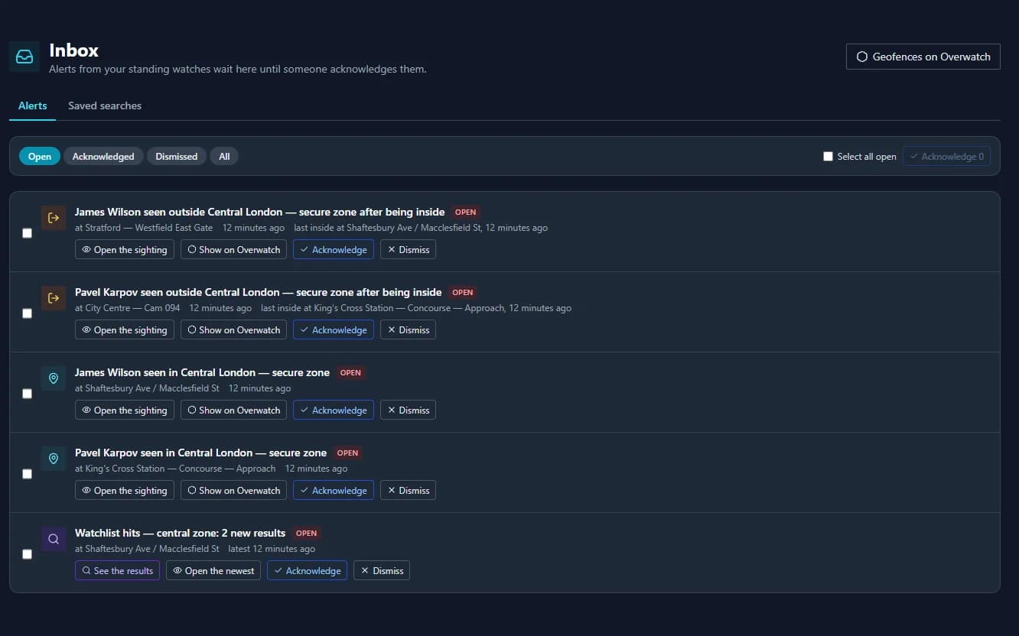Show Pavel Karpov outside alert on Overwatch
This screenshot has width=1019, height=636.
[234, 329]
